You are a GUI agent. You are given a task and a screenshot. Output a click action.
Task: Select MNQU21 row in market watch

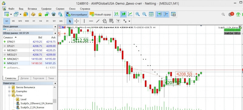[29, 63]
